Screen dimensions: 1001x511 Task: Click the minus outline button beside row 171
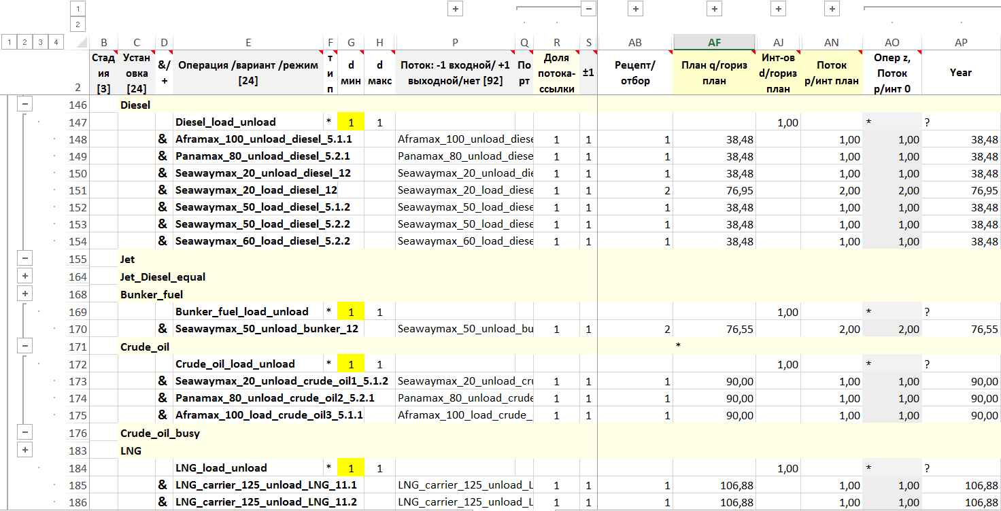(25, 346)
